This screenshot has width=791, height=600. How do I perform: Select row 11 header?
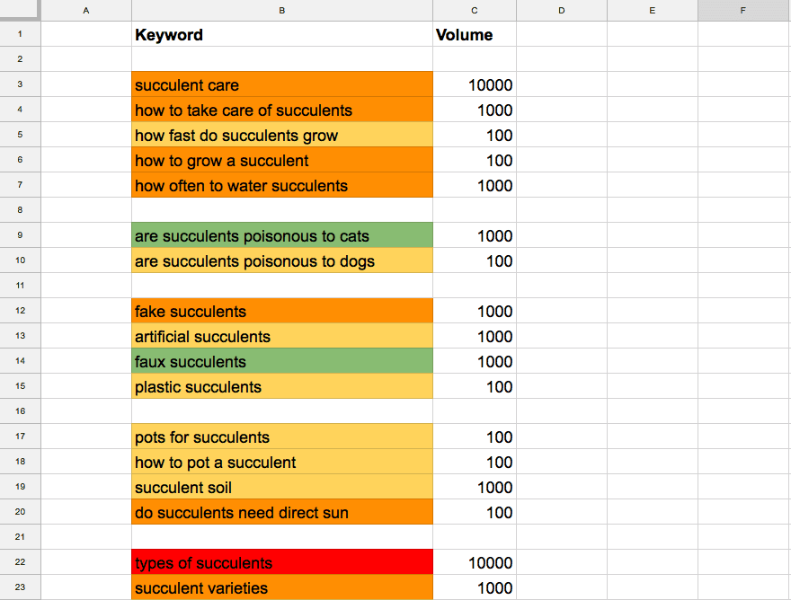[x=20, y=286]
